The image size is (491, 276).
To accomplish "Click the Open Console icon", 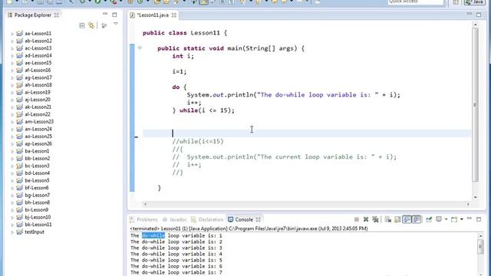I will click(x=454, y=219).
